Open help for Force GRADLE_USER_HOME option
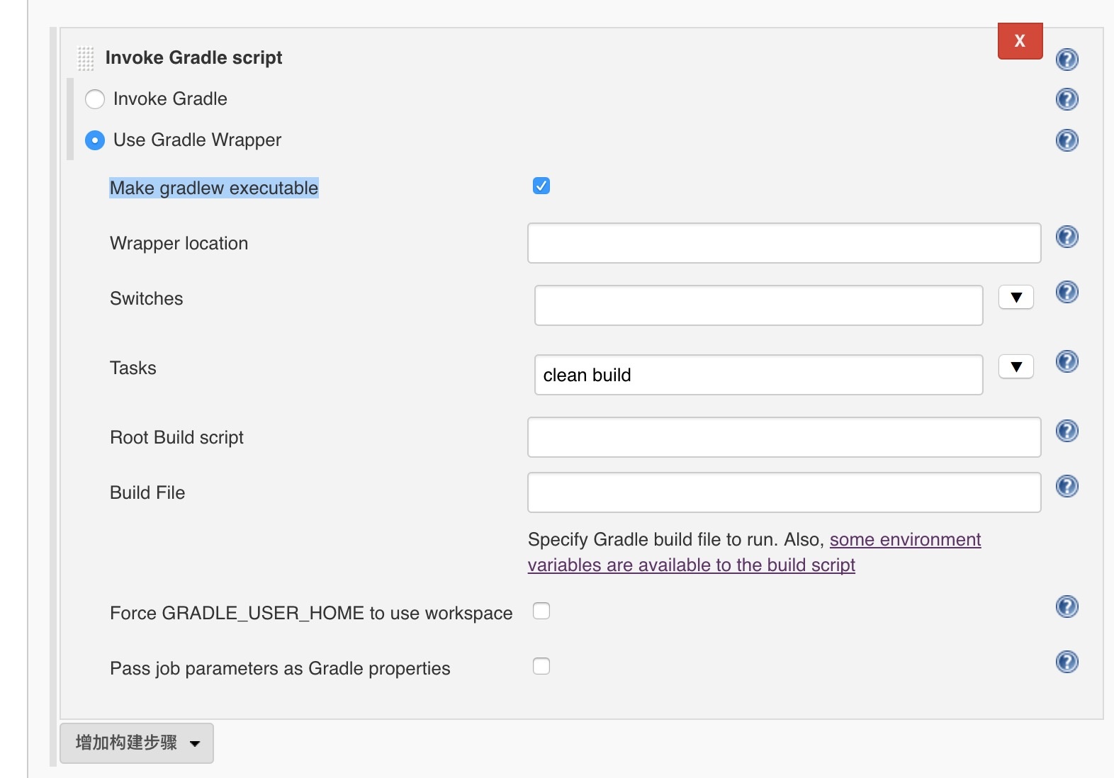 [x=1067, y=606]
